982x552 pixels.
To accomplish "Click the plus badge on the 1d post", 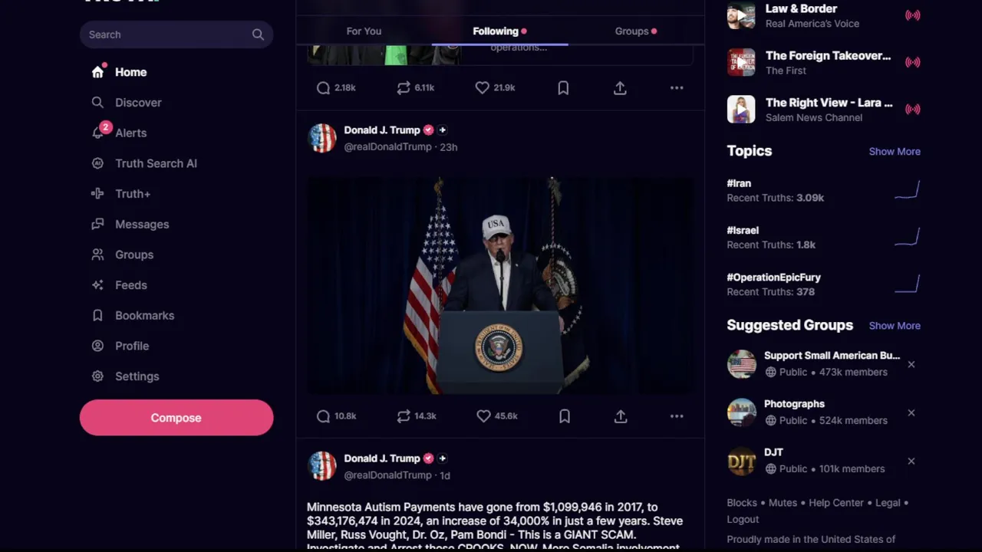I will coord(443,458).
